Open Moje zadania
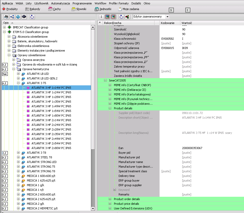Screen dimensions: 244x213 coord(129,9)
